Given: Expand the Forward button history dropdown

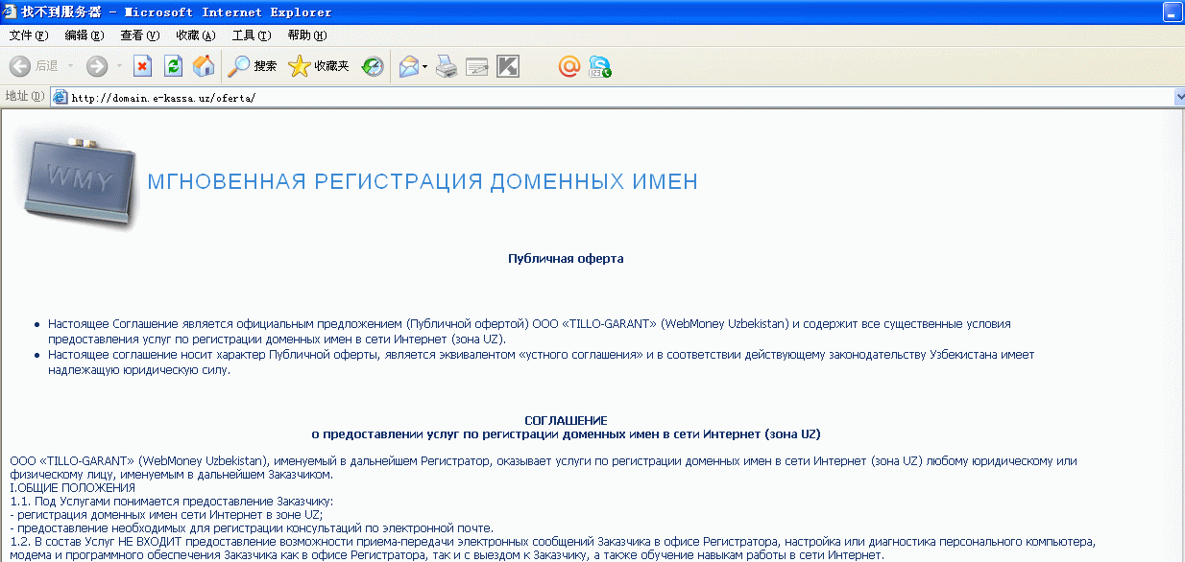Looking at the screenshot, I should tap(119, 66).
